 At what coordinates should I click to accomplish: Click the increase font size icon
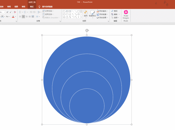7,12
